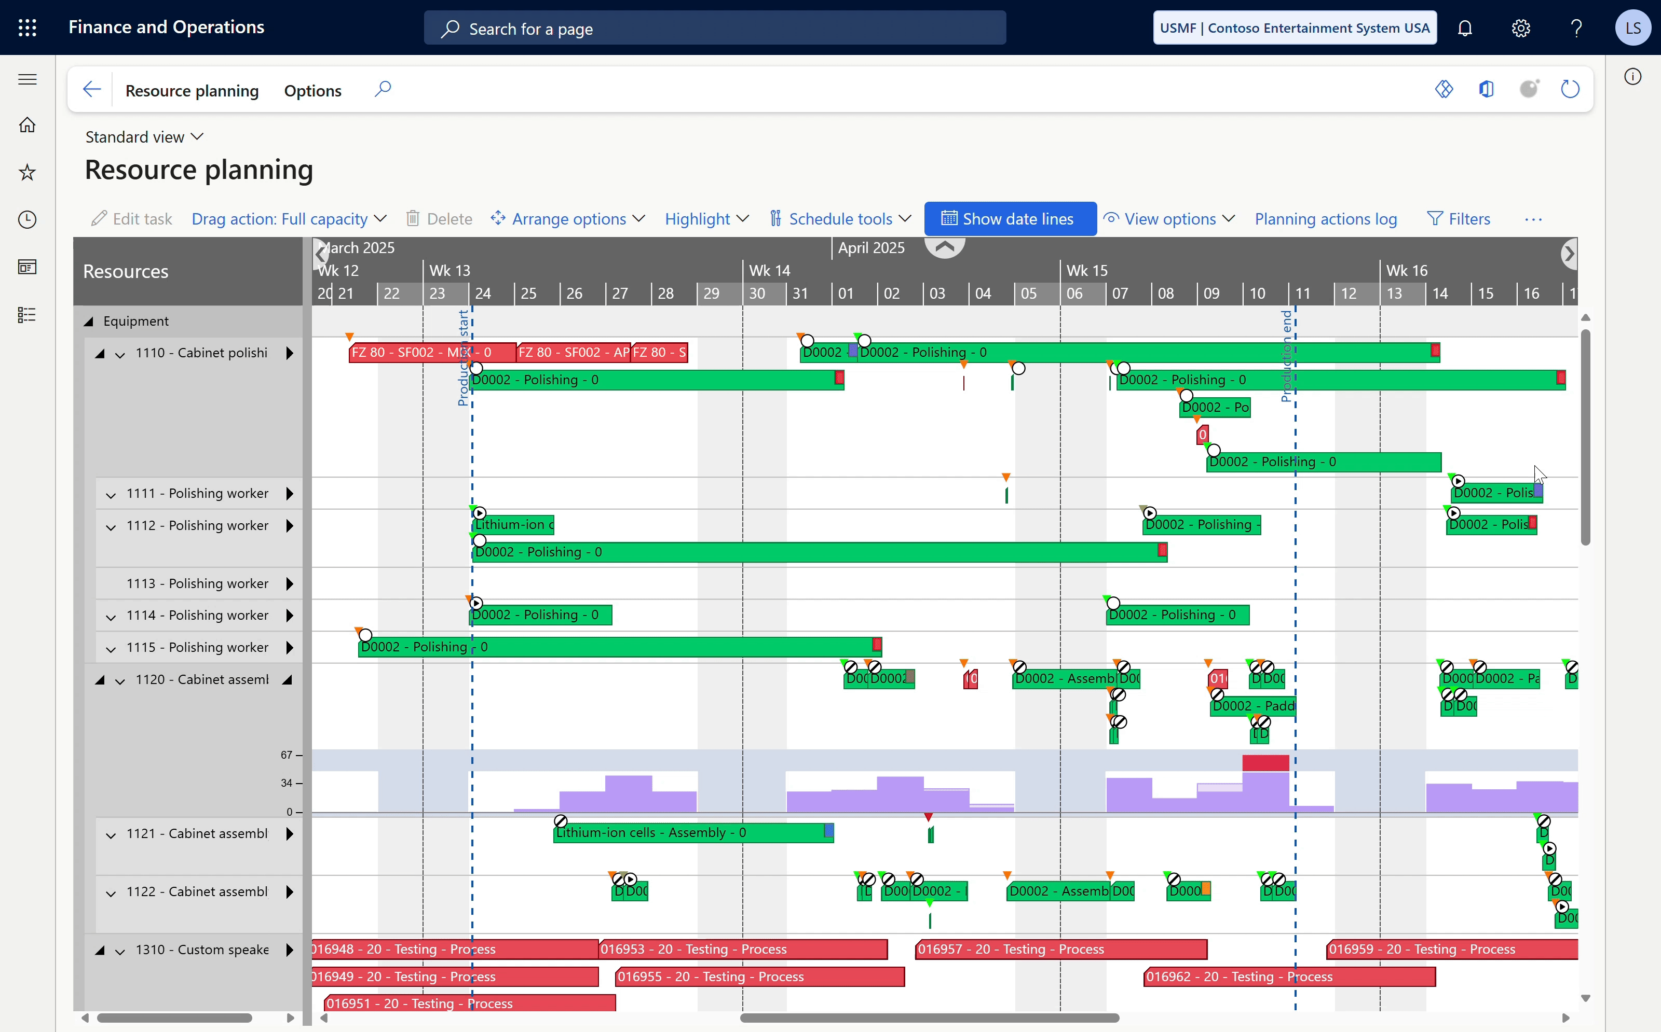Open the Planning actions log
This screenshot has width=1661, height=1032.
(1326, 218)
